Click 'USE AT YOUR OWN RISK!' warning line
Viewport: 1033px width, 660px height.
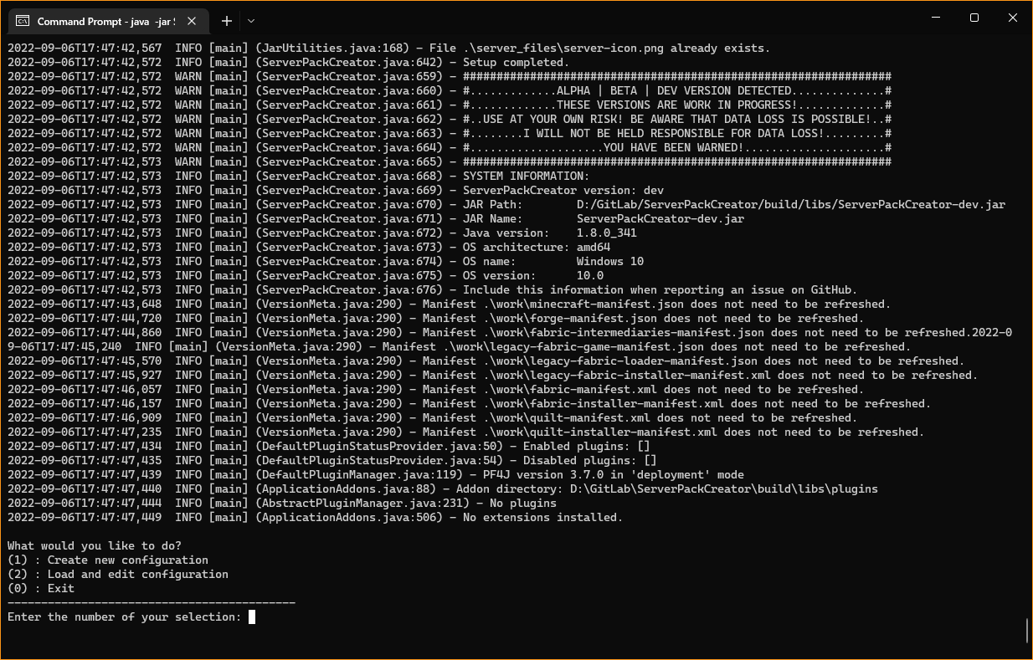(450, 120)
